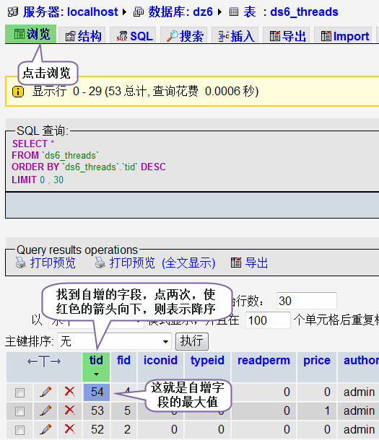Click the tid cell with value 54
Image resolution: width=379 pixels, height=440 pixels.
[x=97, y=392]
